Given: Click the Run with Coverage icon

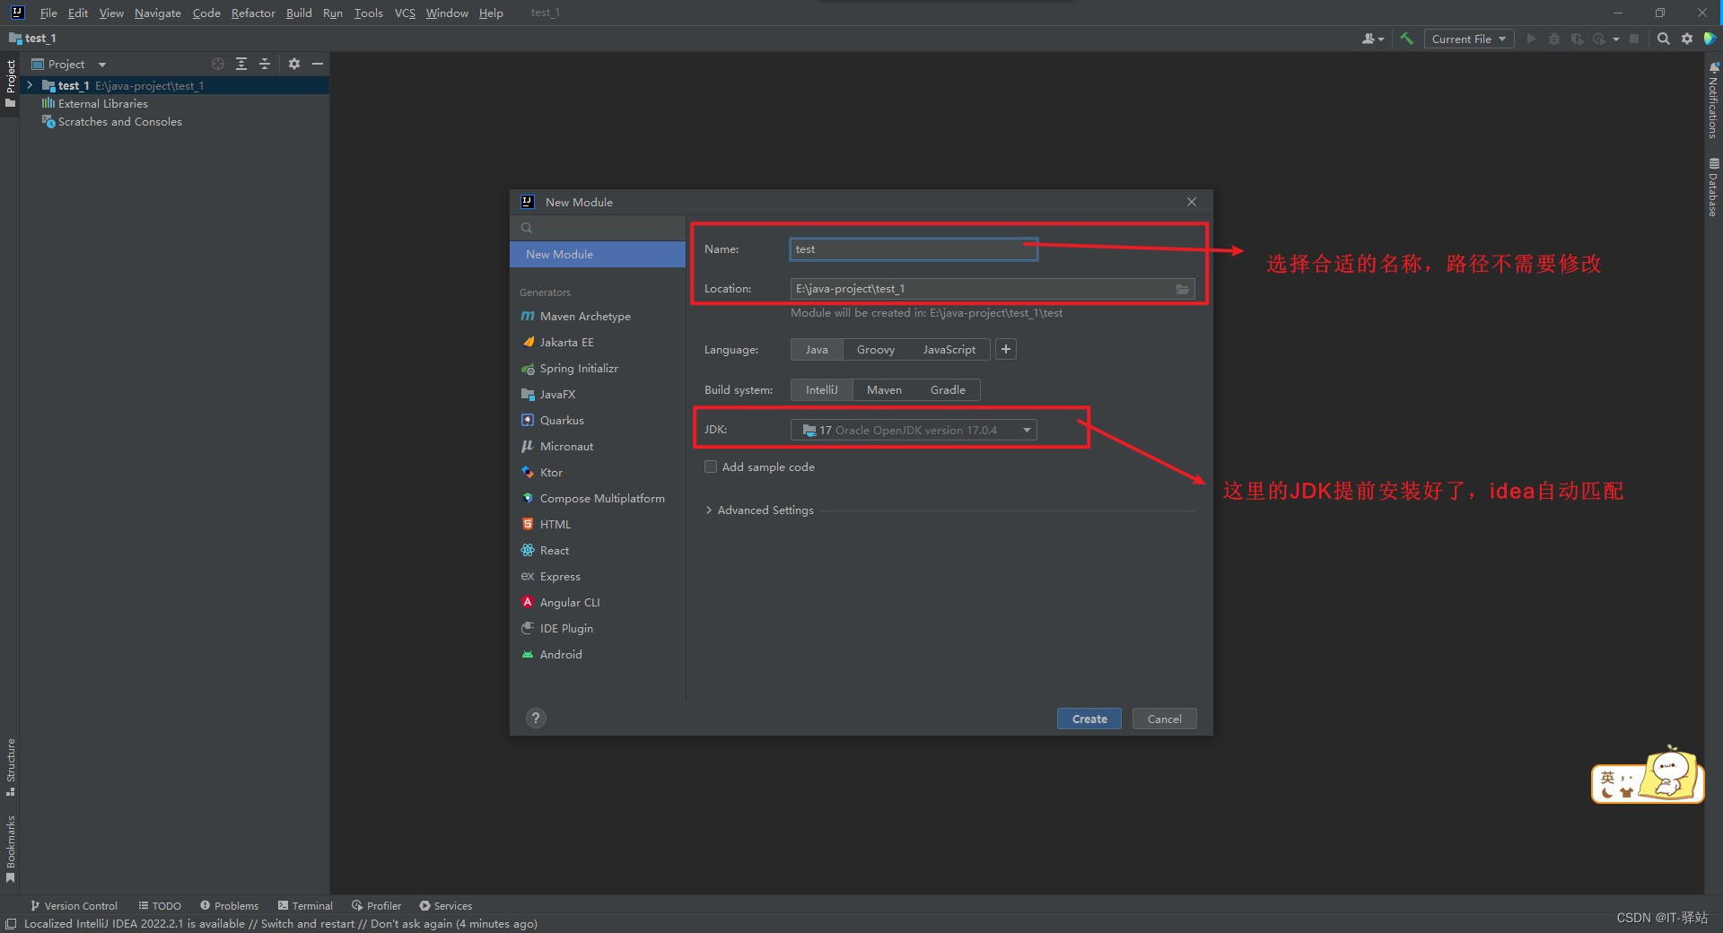Looking at the screenshot, I should click(x=1577, y=39).
